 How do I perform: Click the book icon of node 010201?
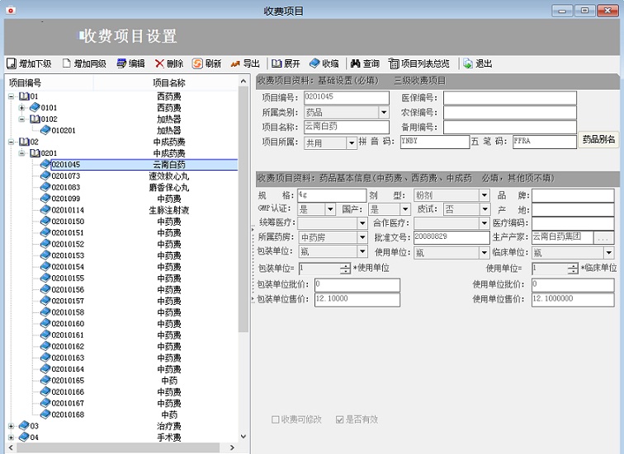[x=45, y=130]
